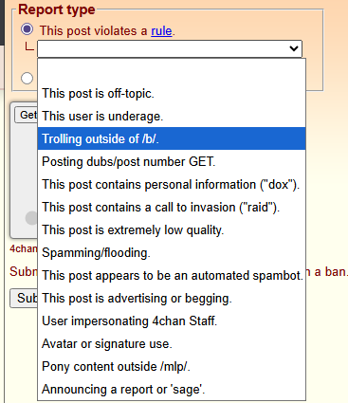Select the personal information ("dox") option
This screenshot has height=403, width=348.
172,184
